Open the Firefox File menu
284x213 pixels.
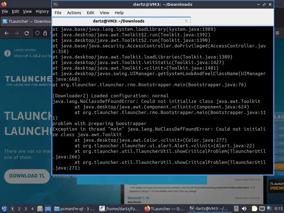tap(5, 11)
